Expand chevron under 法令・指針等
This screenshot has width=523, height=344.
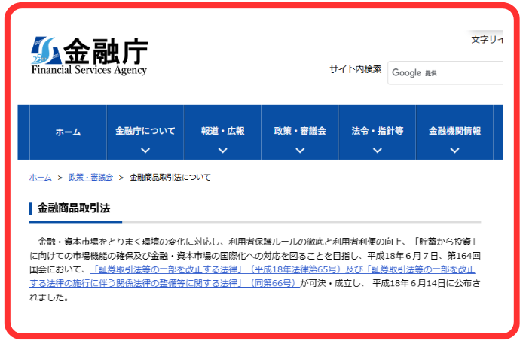pyautogui.click(x=378, y=151)
